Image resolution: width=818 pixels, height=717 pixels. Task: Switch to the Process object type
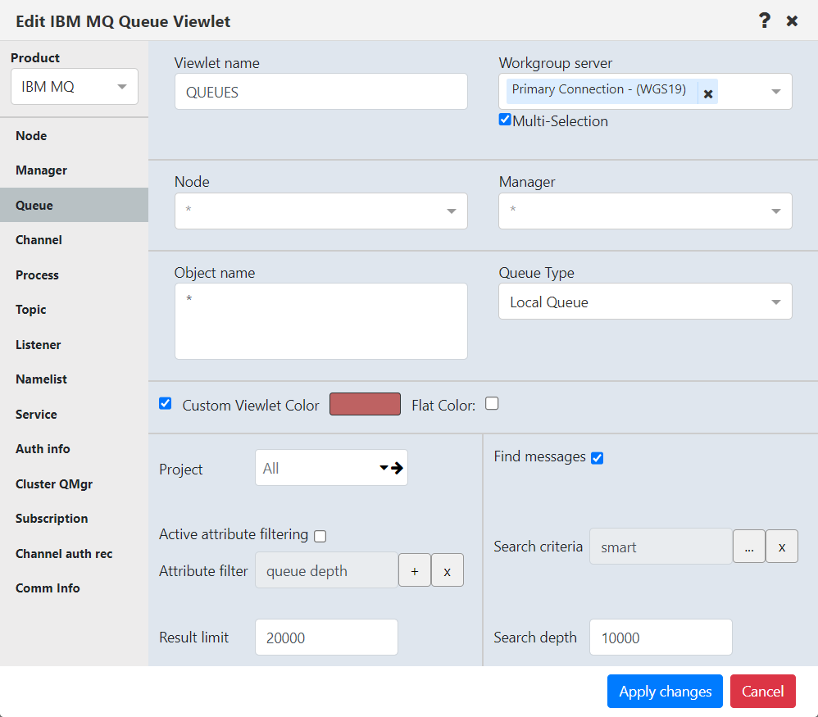click(x=74, y=275)
